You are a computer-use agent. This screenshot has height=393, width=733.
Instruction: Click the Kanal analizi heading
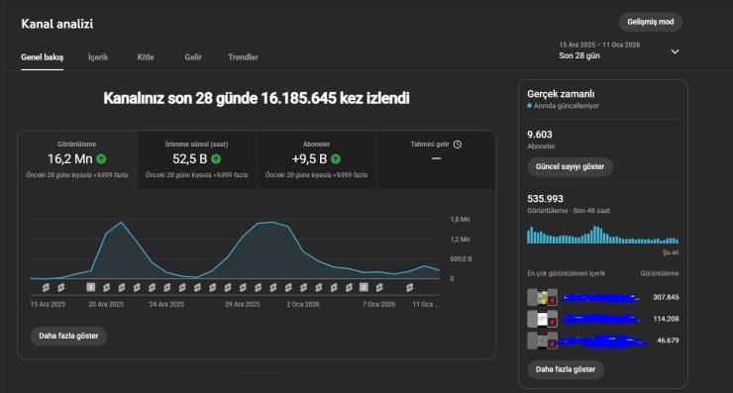(57, 24)
